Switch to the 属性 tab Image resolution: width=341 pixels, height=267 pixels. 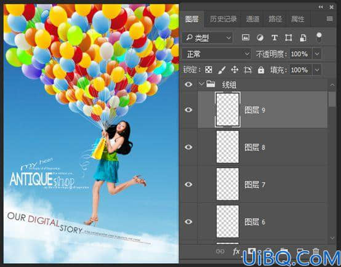[x=298, y=19]
